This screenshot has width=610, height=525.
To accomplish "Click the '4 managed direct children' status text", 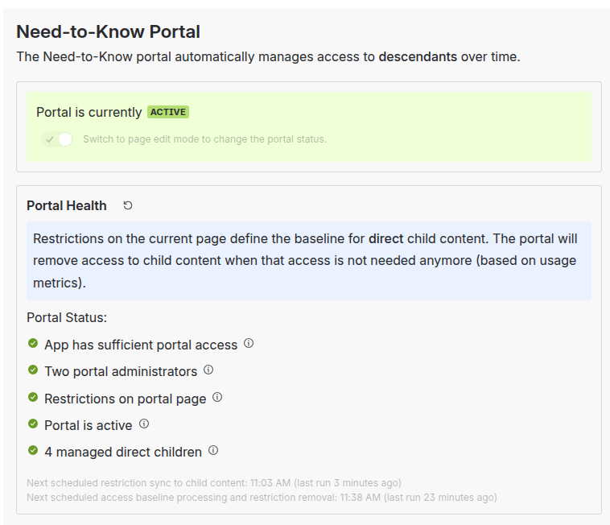I will pyautogui.click(x=123, y=452).
